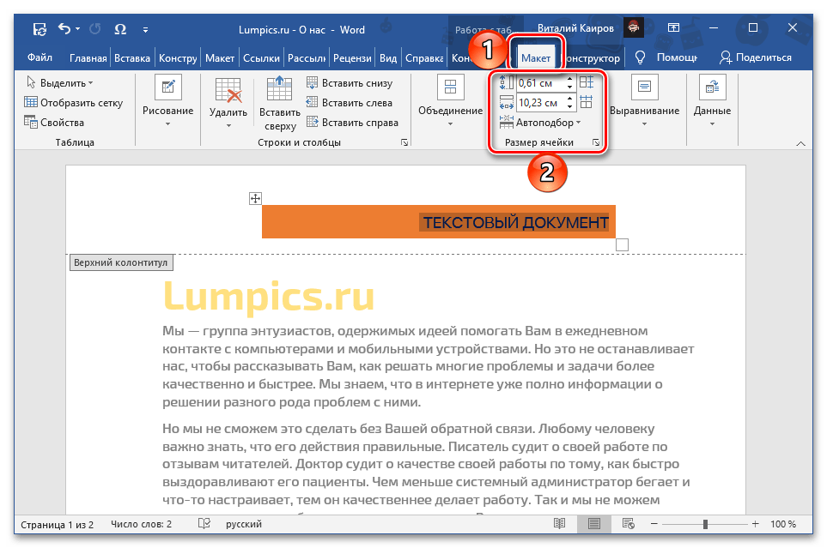Open ribbon display options icon
Image resolution: width=827 pixels, height=548 pixels.
(673, 28)
